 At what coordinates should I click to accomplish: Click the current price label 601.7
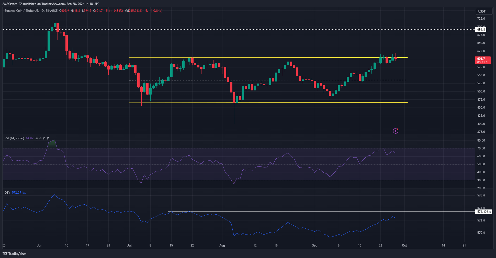coord(481,58)
